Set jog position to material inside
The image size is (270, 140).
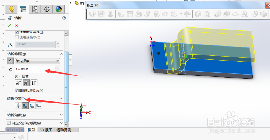(x=25, y=106)
